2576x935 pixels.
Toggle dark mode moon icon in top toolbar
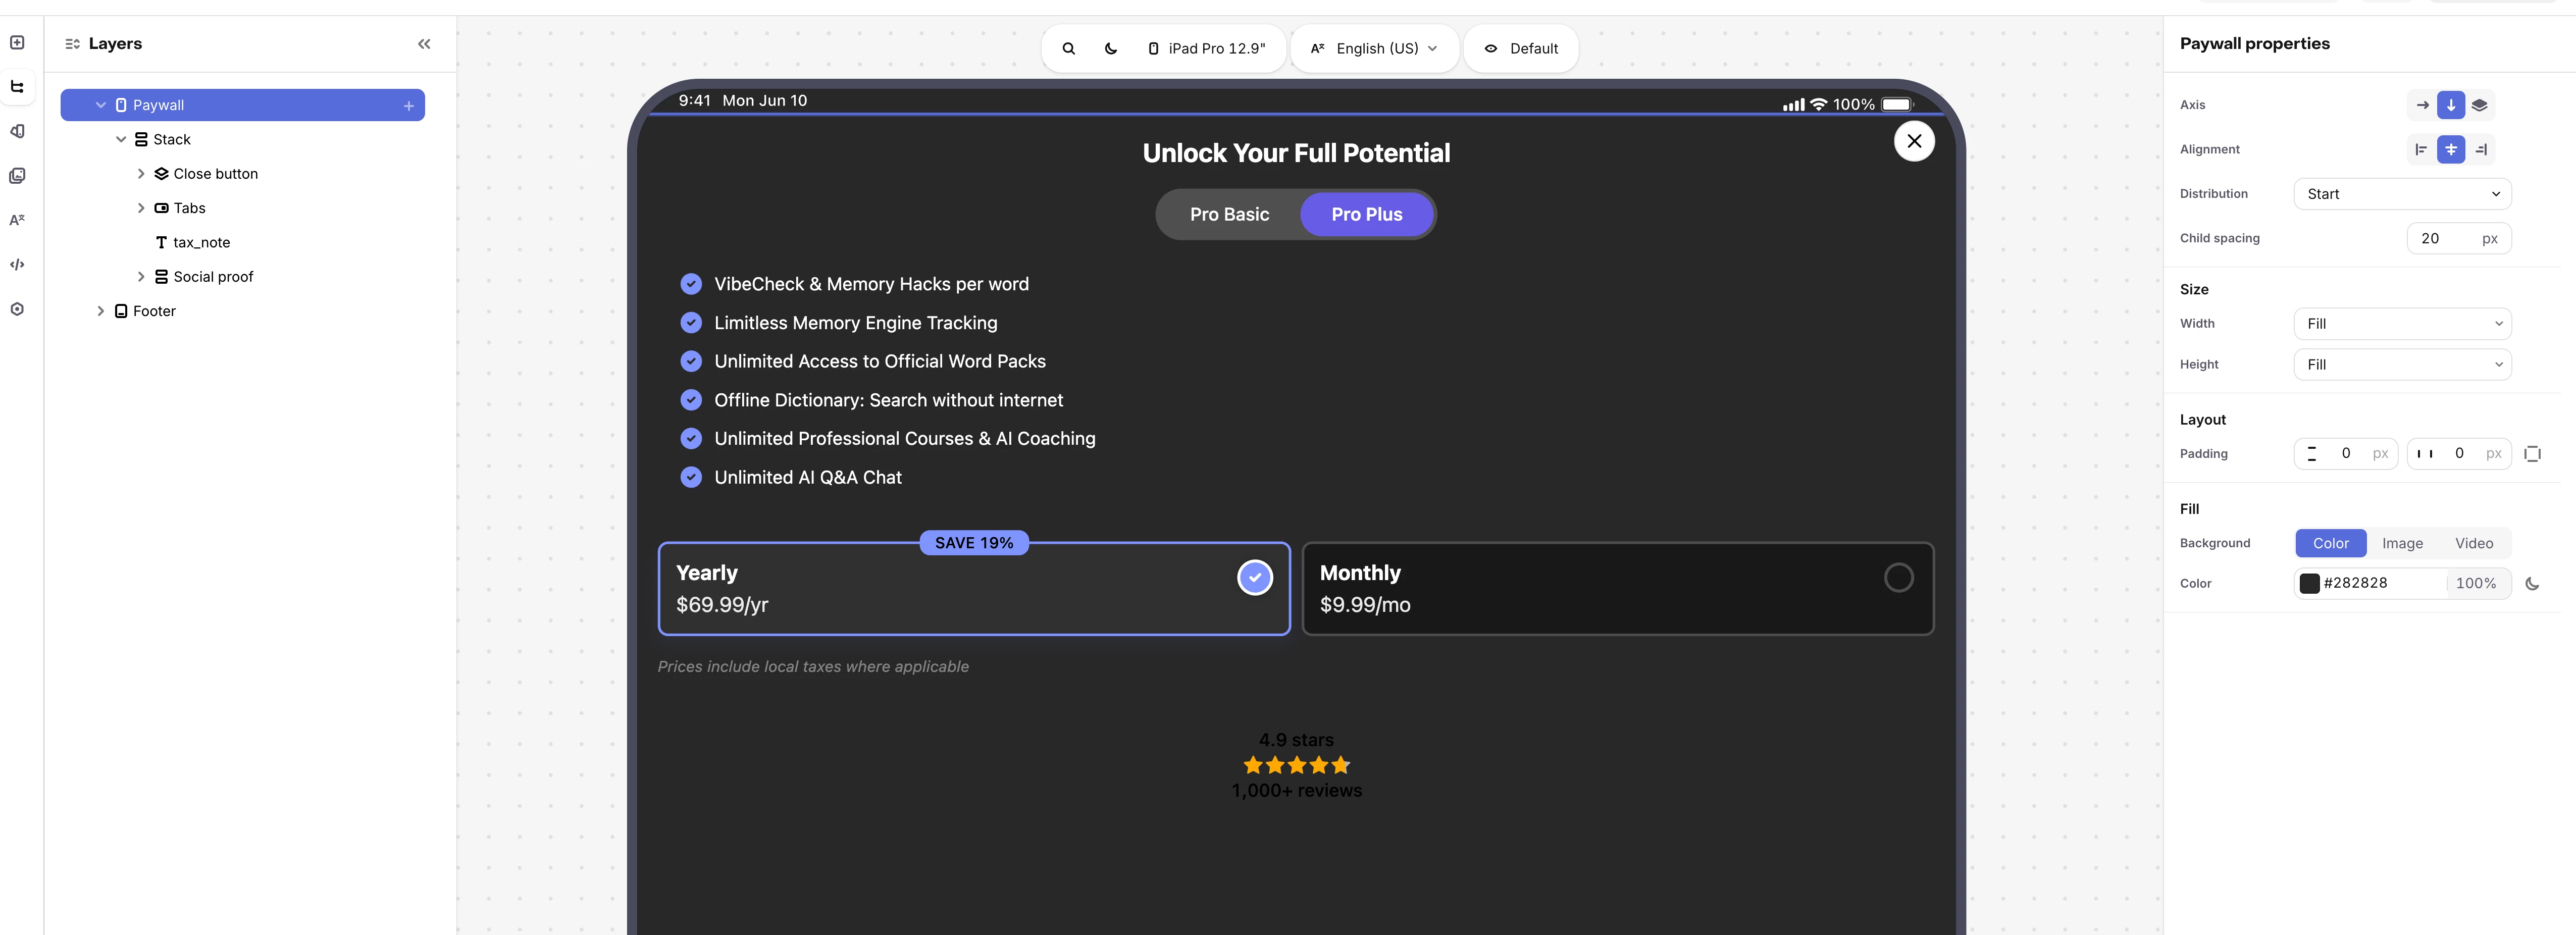coord(1110,49)
